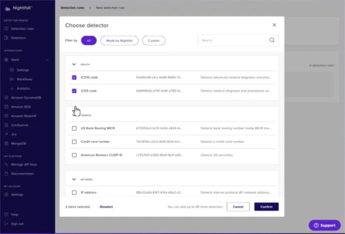Click the Help question mark icon
This screenshot has height=234, width=345.
pos(6,215)
